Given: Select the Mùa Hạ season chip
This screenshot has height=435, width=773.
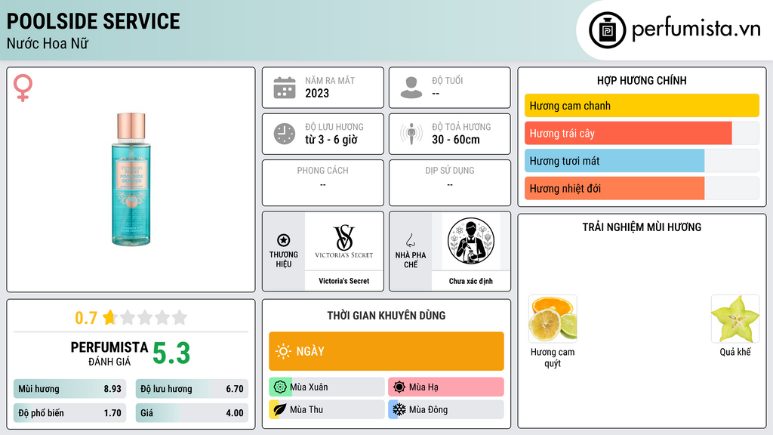Looking at the screenshot, I should pyautogui.click(x=446, y=387).
